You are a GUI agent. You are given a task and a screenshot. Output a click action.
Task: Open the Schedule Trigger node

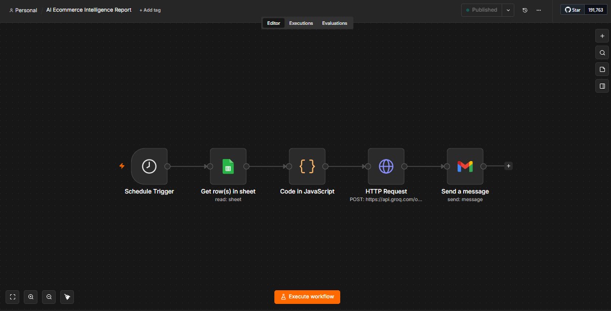(149, 166)
